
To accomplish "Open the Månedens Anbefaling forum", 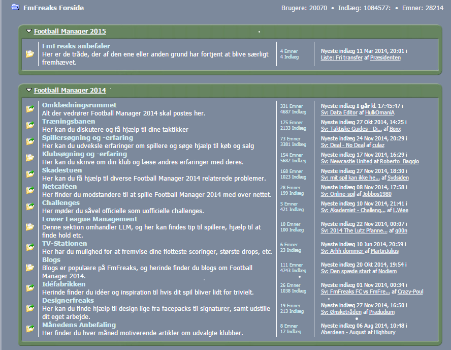I will (x=79, y=325).
